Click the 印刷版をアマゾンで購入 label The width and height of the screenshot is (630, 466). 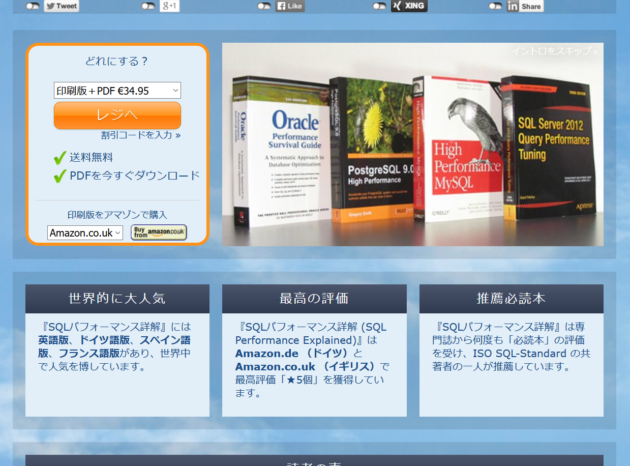point(117,215)
